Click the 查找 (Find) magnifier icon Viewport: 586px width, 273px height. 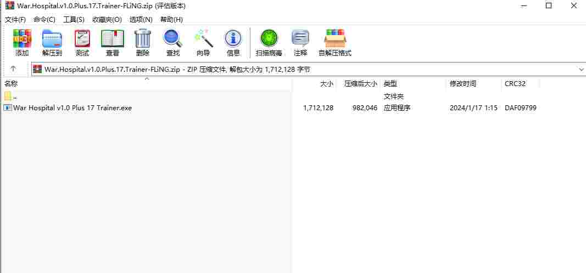pyautogui.click(x=172, y=39)
